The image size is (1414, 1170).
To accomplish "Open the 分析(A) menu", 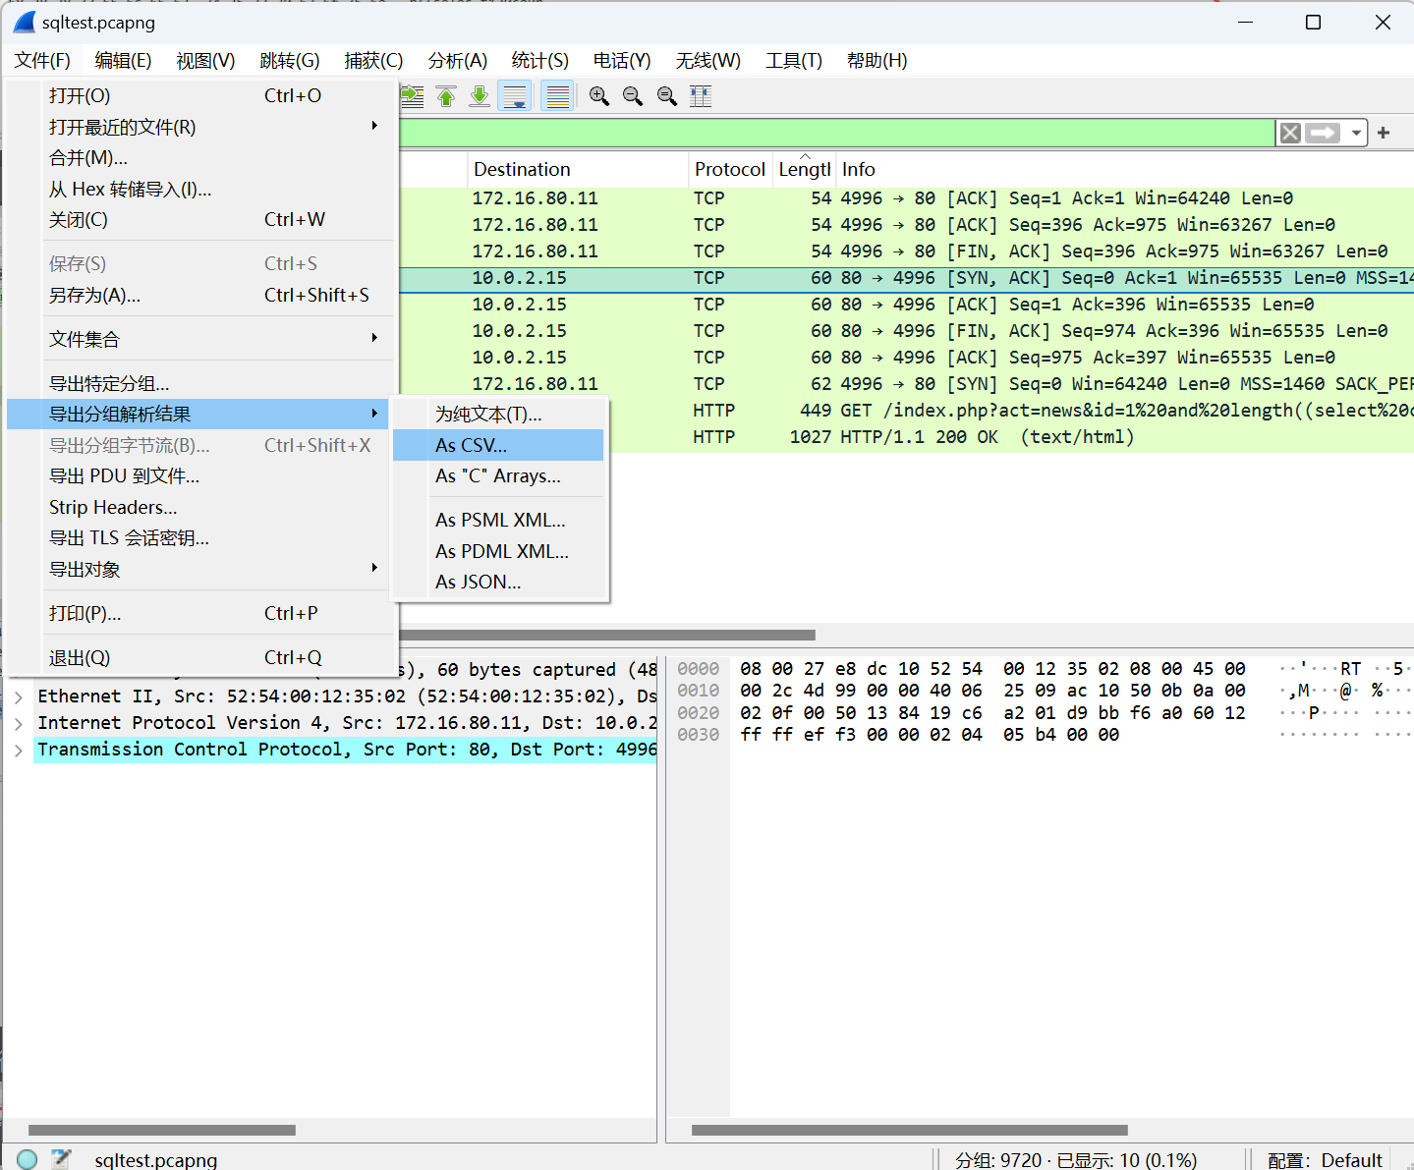I will 457,61.
